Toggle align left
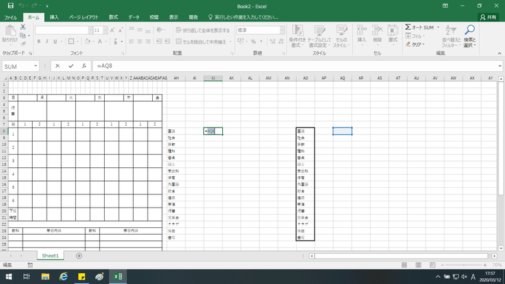 click(x=131, y=42)
